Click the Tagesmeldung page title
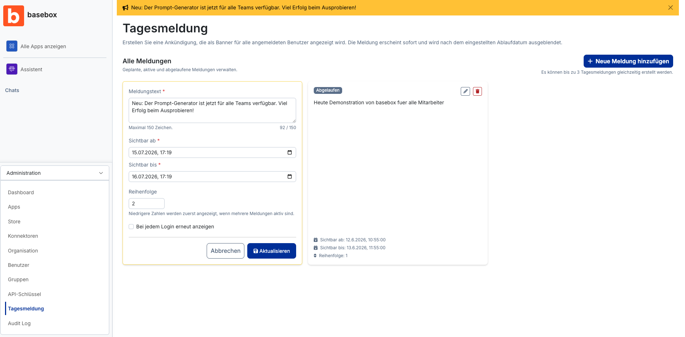 click(x=165, y=28)
